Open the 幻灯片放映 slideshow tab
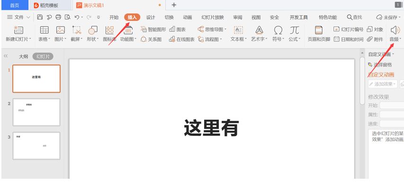 click(x=213, y=17)
